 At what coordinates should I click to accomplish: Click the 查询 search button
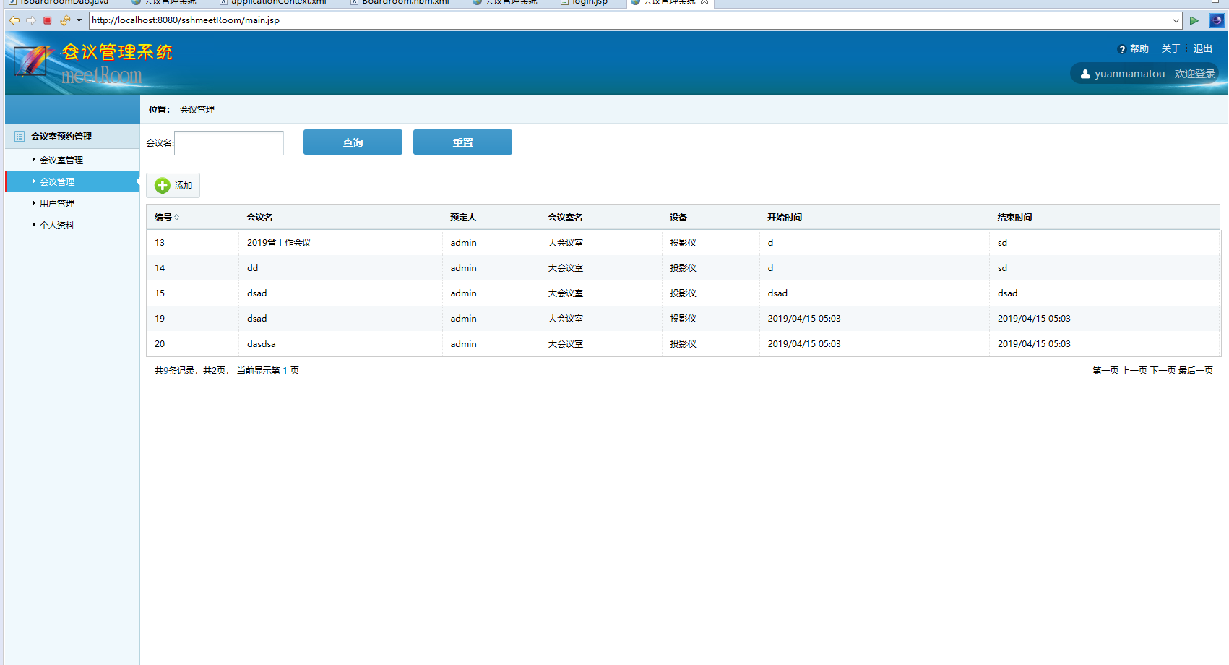353,142
